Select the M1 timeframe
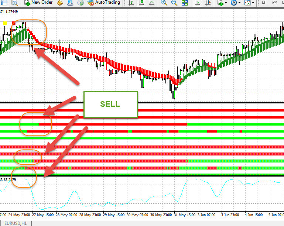 coord(264,3)
